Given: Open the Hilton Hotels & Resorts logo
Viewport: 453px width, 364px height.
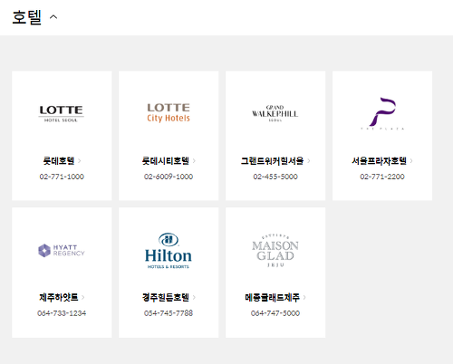Looking at the screenshot, I should [x=169, y=251].
